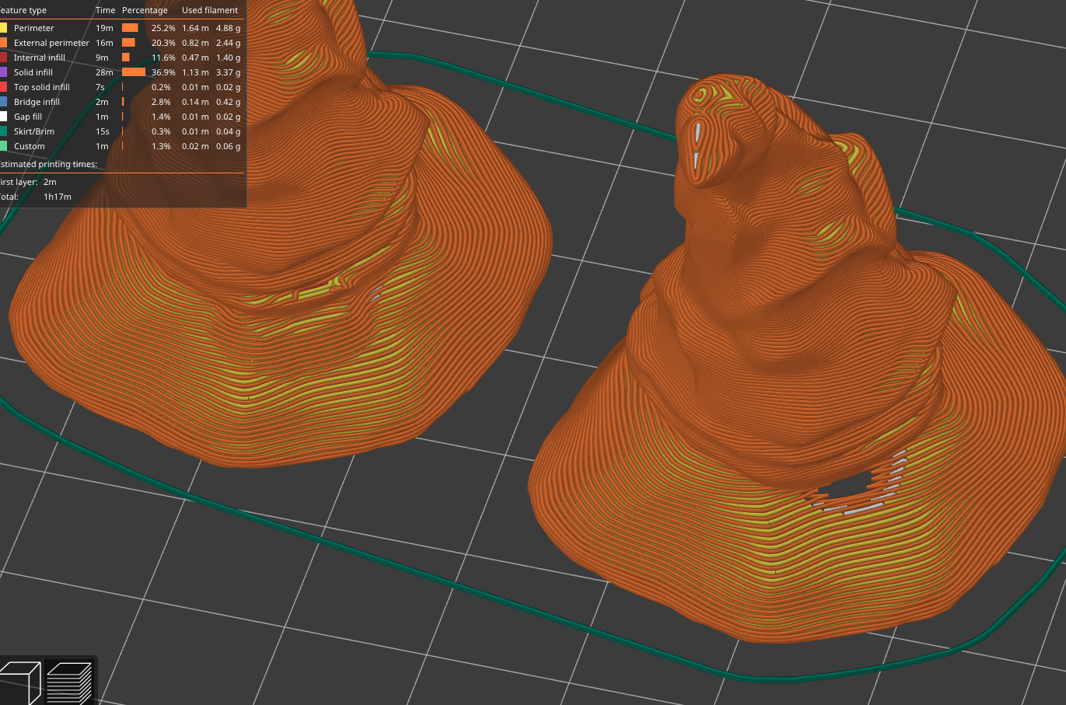Click the Estimated printing times label
Image resolution: width=1066 pixels, height=705 pixels.
coord(48,164)
